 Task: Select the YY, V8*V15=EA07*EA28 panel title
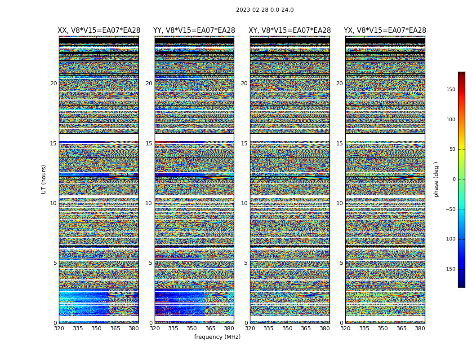(x=194, y=31)
